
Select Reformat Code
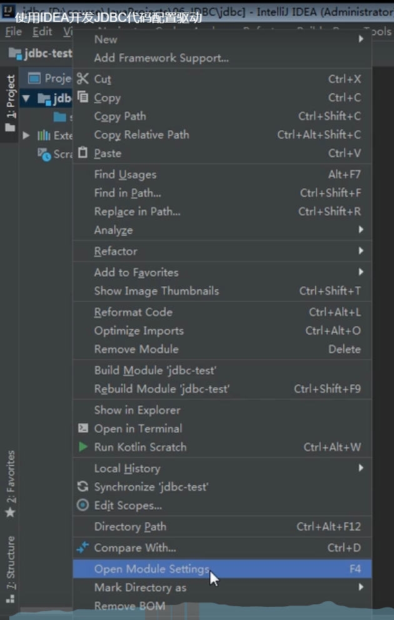(222, 312)
